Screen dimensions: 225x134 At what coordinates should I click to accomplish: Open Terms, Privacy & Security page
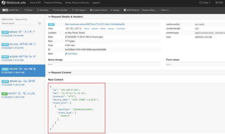pyautogui.click(x=77, y=3)
